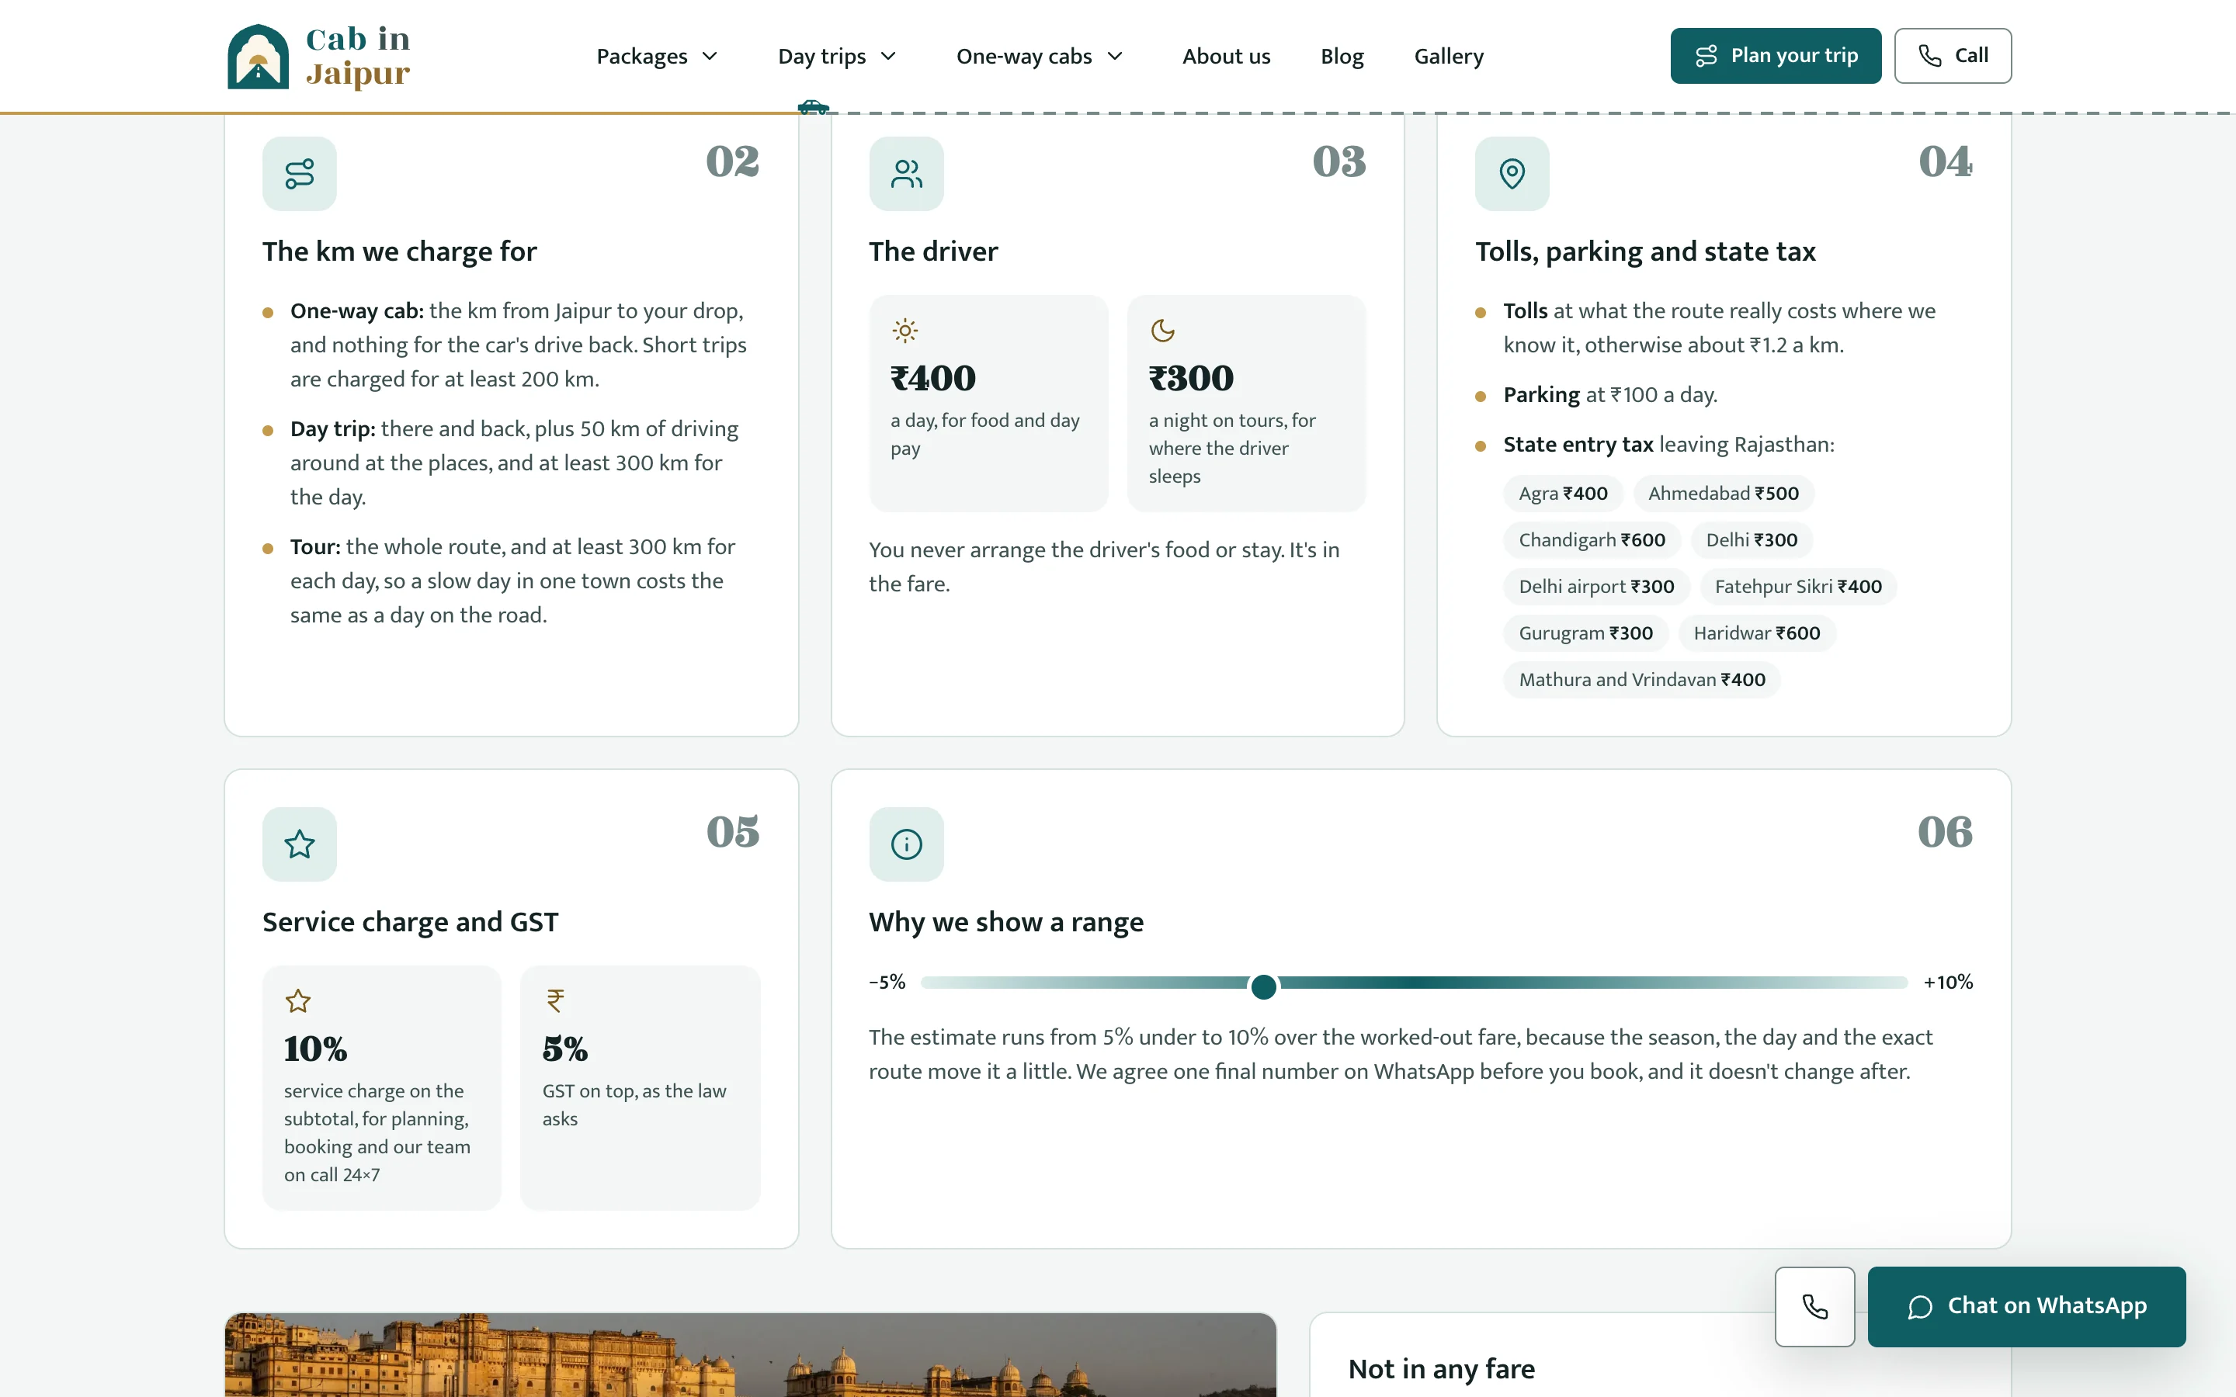This screenshot has height=1397, width=2236.
Task: Click the Plan your trip button
Action: pos(1775,55)
